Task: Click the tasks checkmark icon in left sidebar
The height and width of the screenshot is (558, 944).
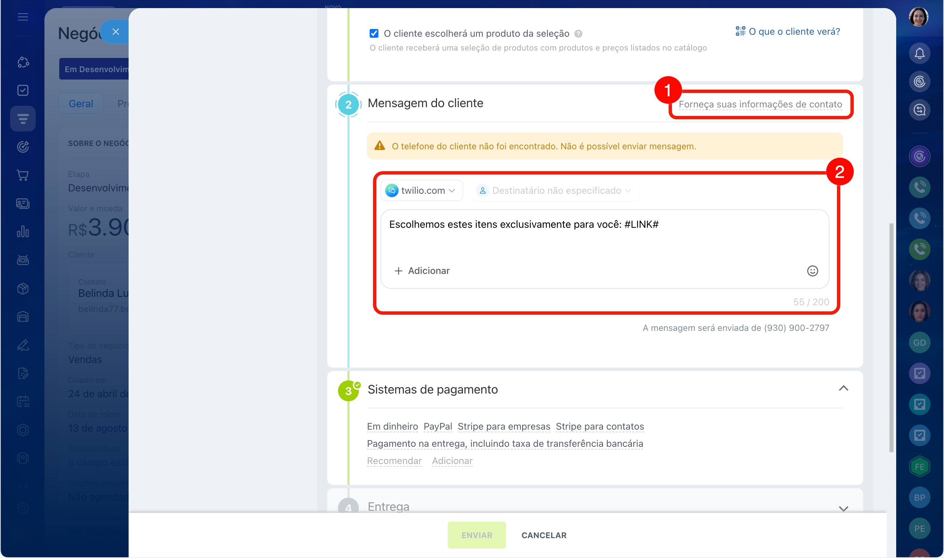Action: pos(23,90)
